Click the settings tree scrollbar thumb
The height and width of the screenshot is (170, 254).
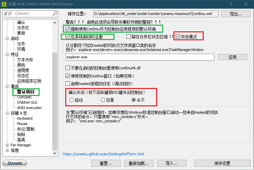55,101
